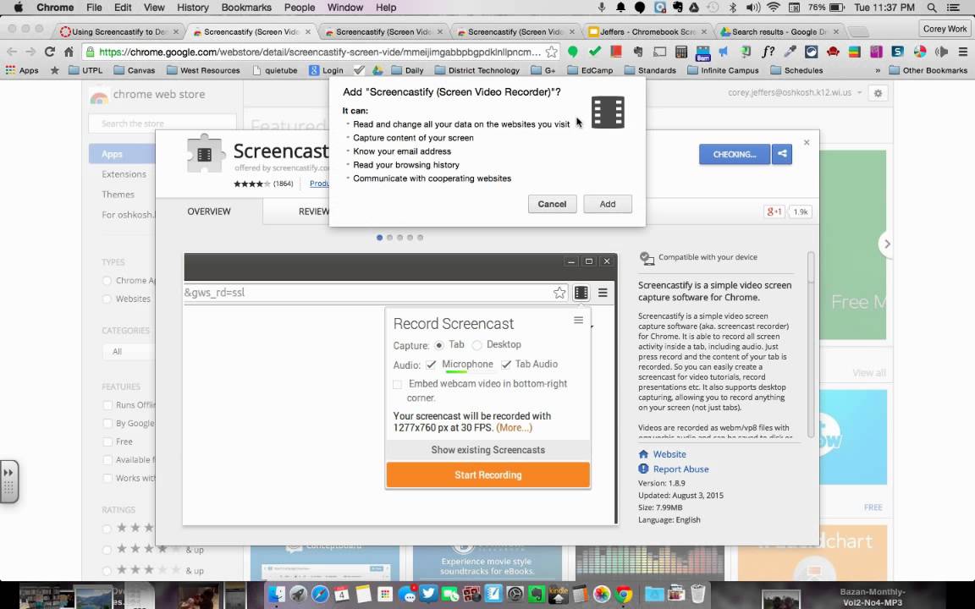Viewport: 975px width, 609px height.
Task: Switch to Using Screencastify tab
Action: (119, 31)
